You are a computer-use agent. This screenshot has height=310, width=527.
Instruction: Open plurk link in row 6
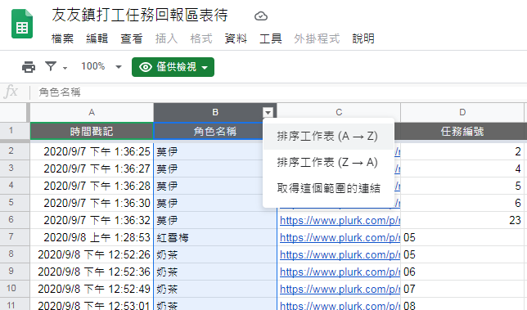coord(340,220)
